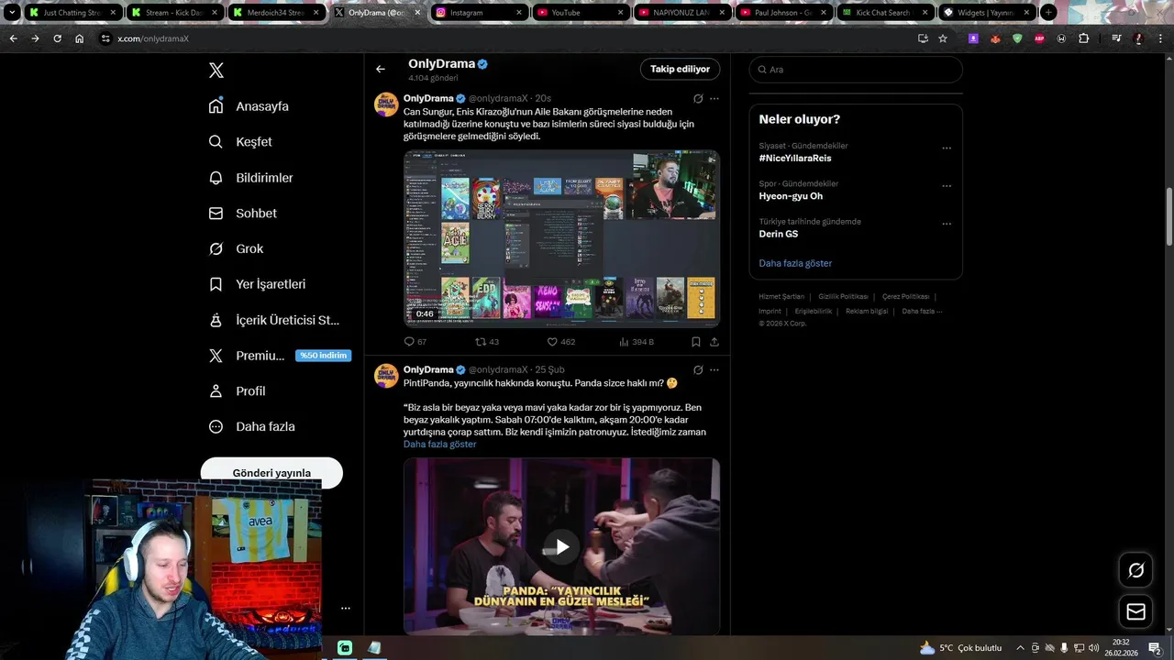Open options for Derin GS trend
This screenshot has height=660, width=1174.
[947, 223]
